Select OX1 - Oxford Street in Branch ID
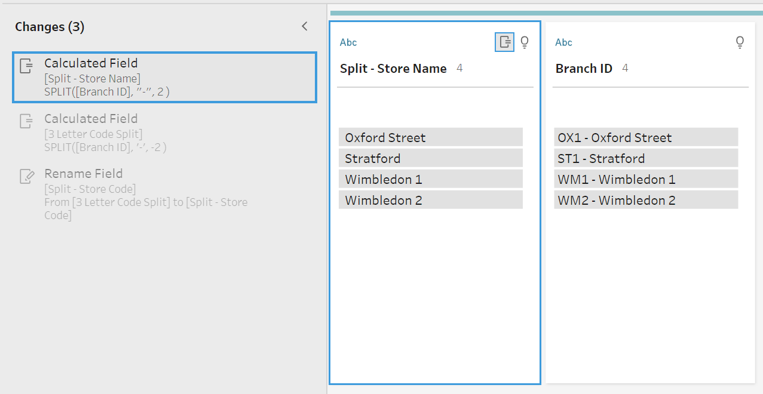The image size is (763, 394). click(x=645, y=137)
